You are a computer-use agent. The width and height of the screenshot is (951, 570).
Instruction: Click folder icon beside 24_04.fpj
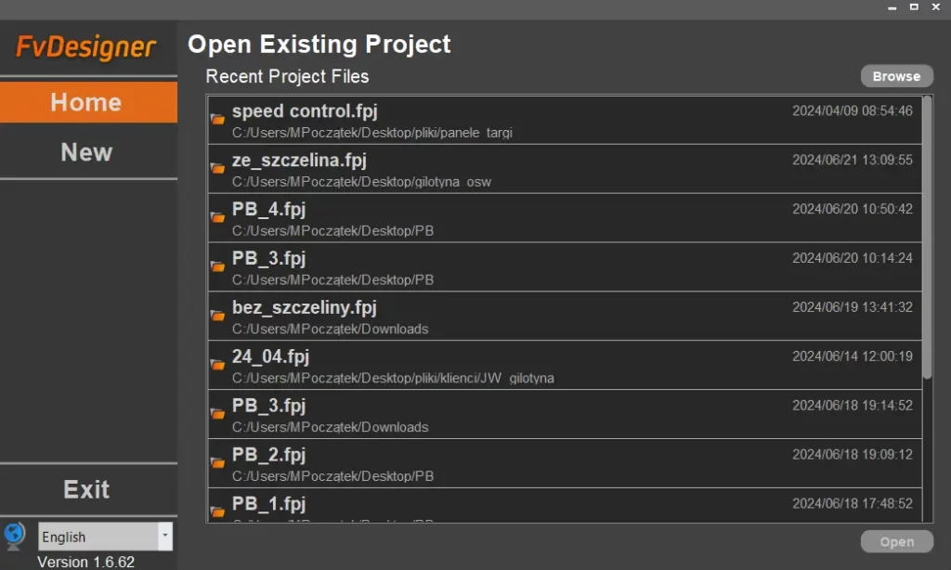217,365
